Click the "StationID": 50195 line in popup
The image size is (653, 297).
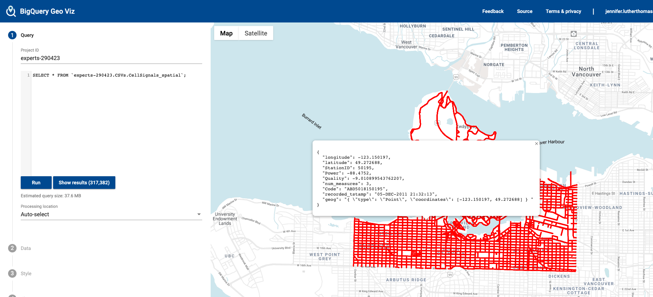click(x=348, y=168)
